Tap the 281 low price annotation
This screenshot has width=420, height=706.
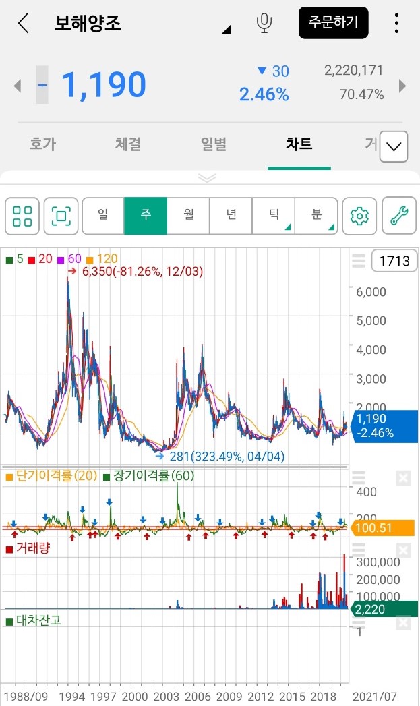227,457
